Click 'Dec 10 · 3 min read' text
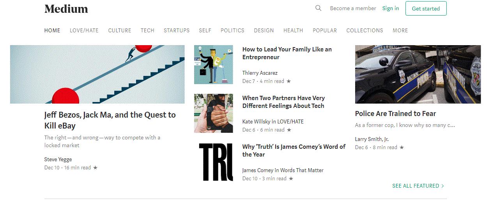This screenshot has width=499, height=206. 265,179
